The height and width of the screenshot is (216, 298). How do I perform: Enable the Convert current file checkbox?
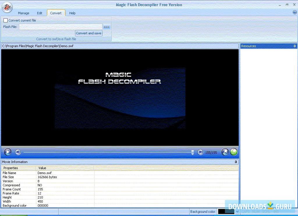click(5, 20)
